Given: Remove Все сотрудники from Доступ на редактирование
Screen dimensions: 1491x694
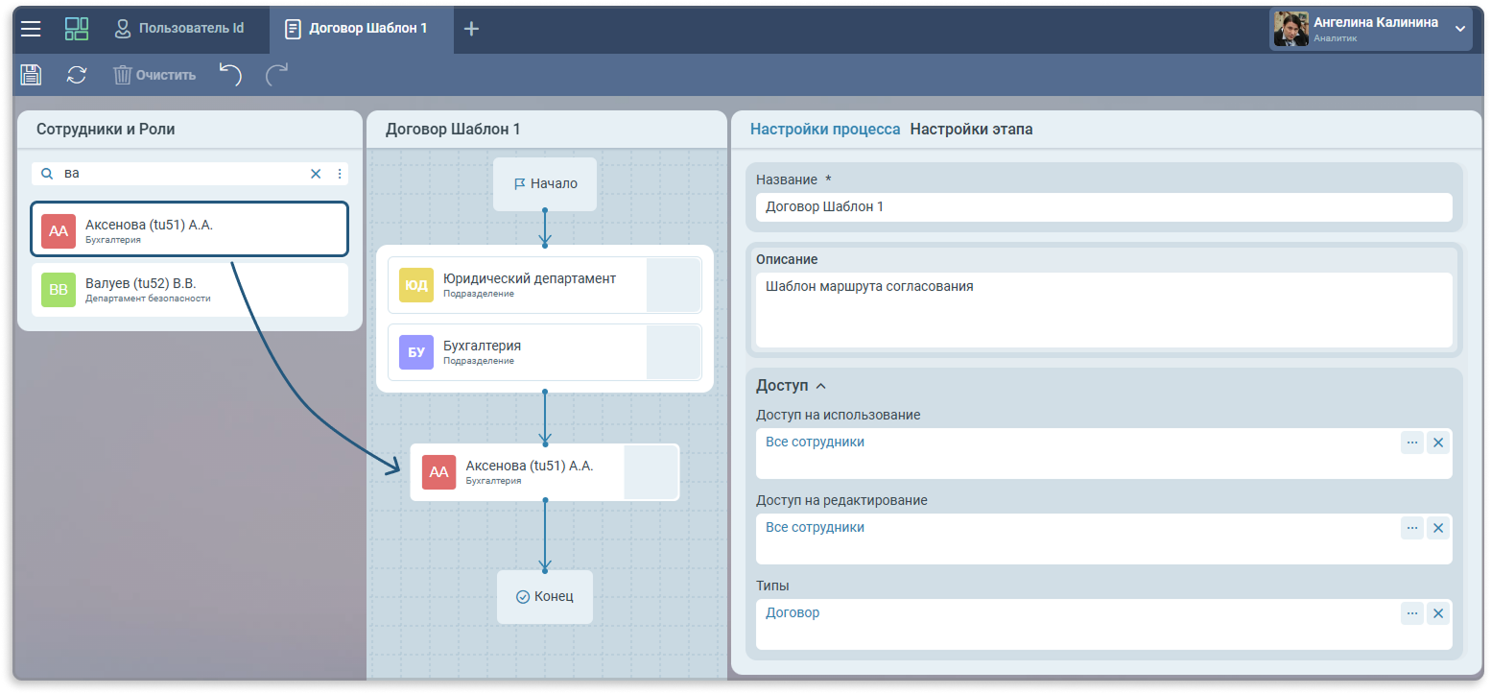Looking at the screenshot, I should [x=1437, y=528].
